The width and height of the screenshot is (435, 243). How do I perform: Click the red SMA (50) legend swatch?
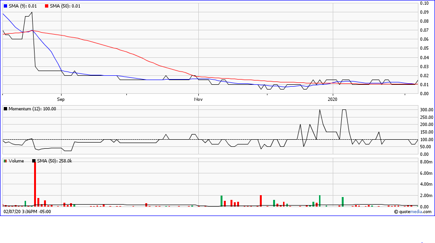point(46,6)
